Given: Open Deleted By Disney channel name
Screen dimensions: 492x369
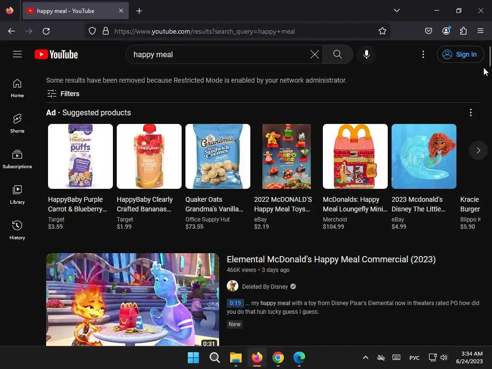Looking at the screenshot, I should pyautogui.click(x=265, y=287).
